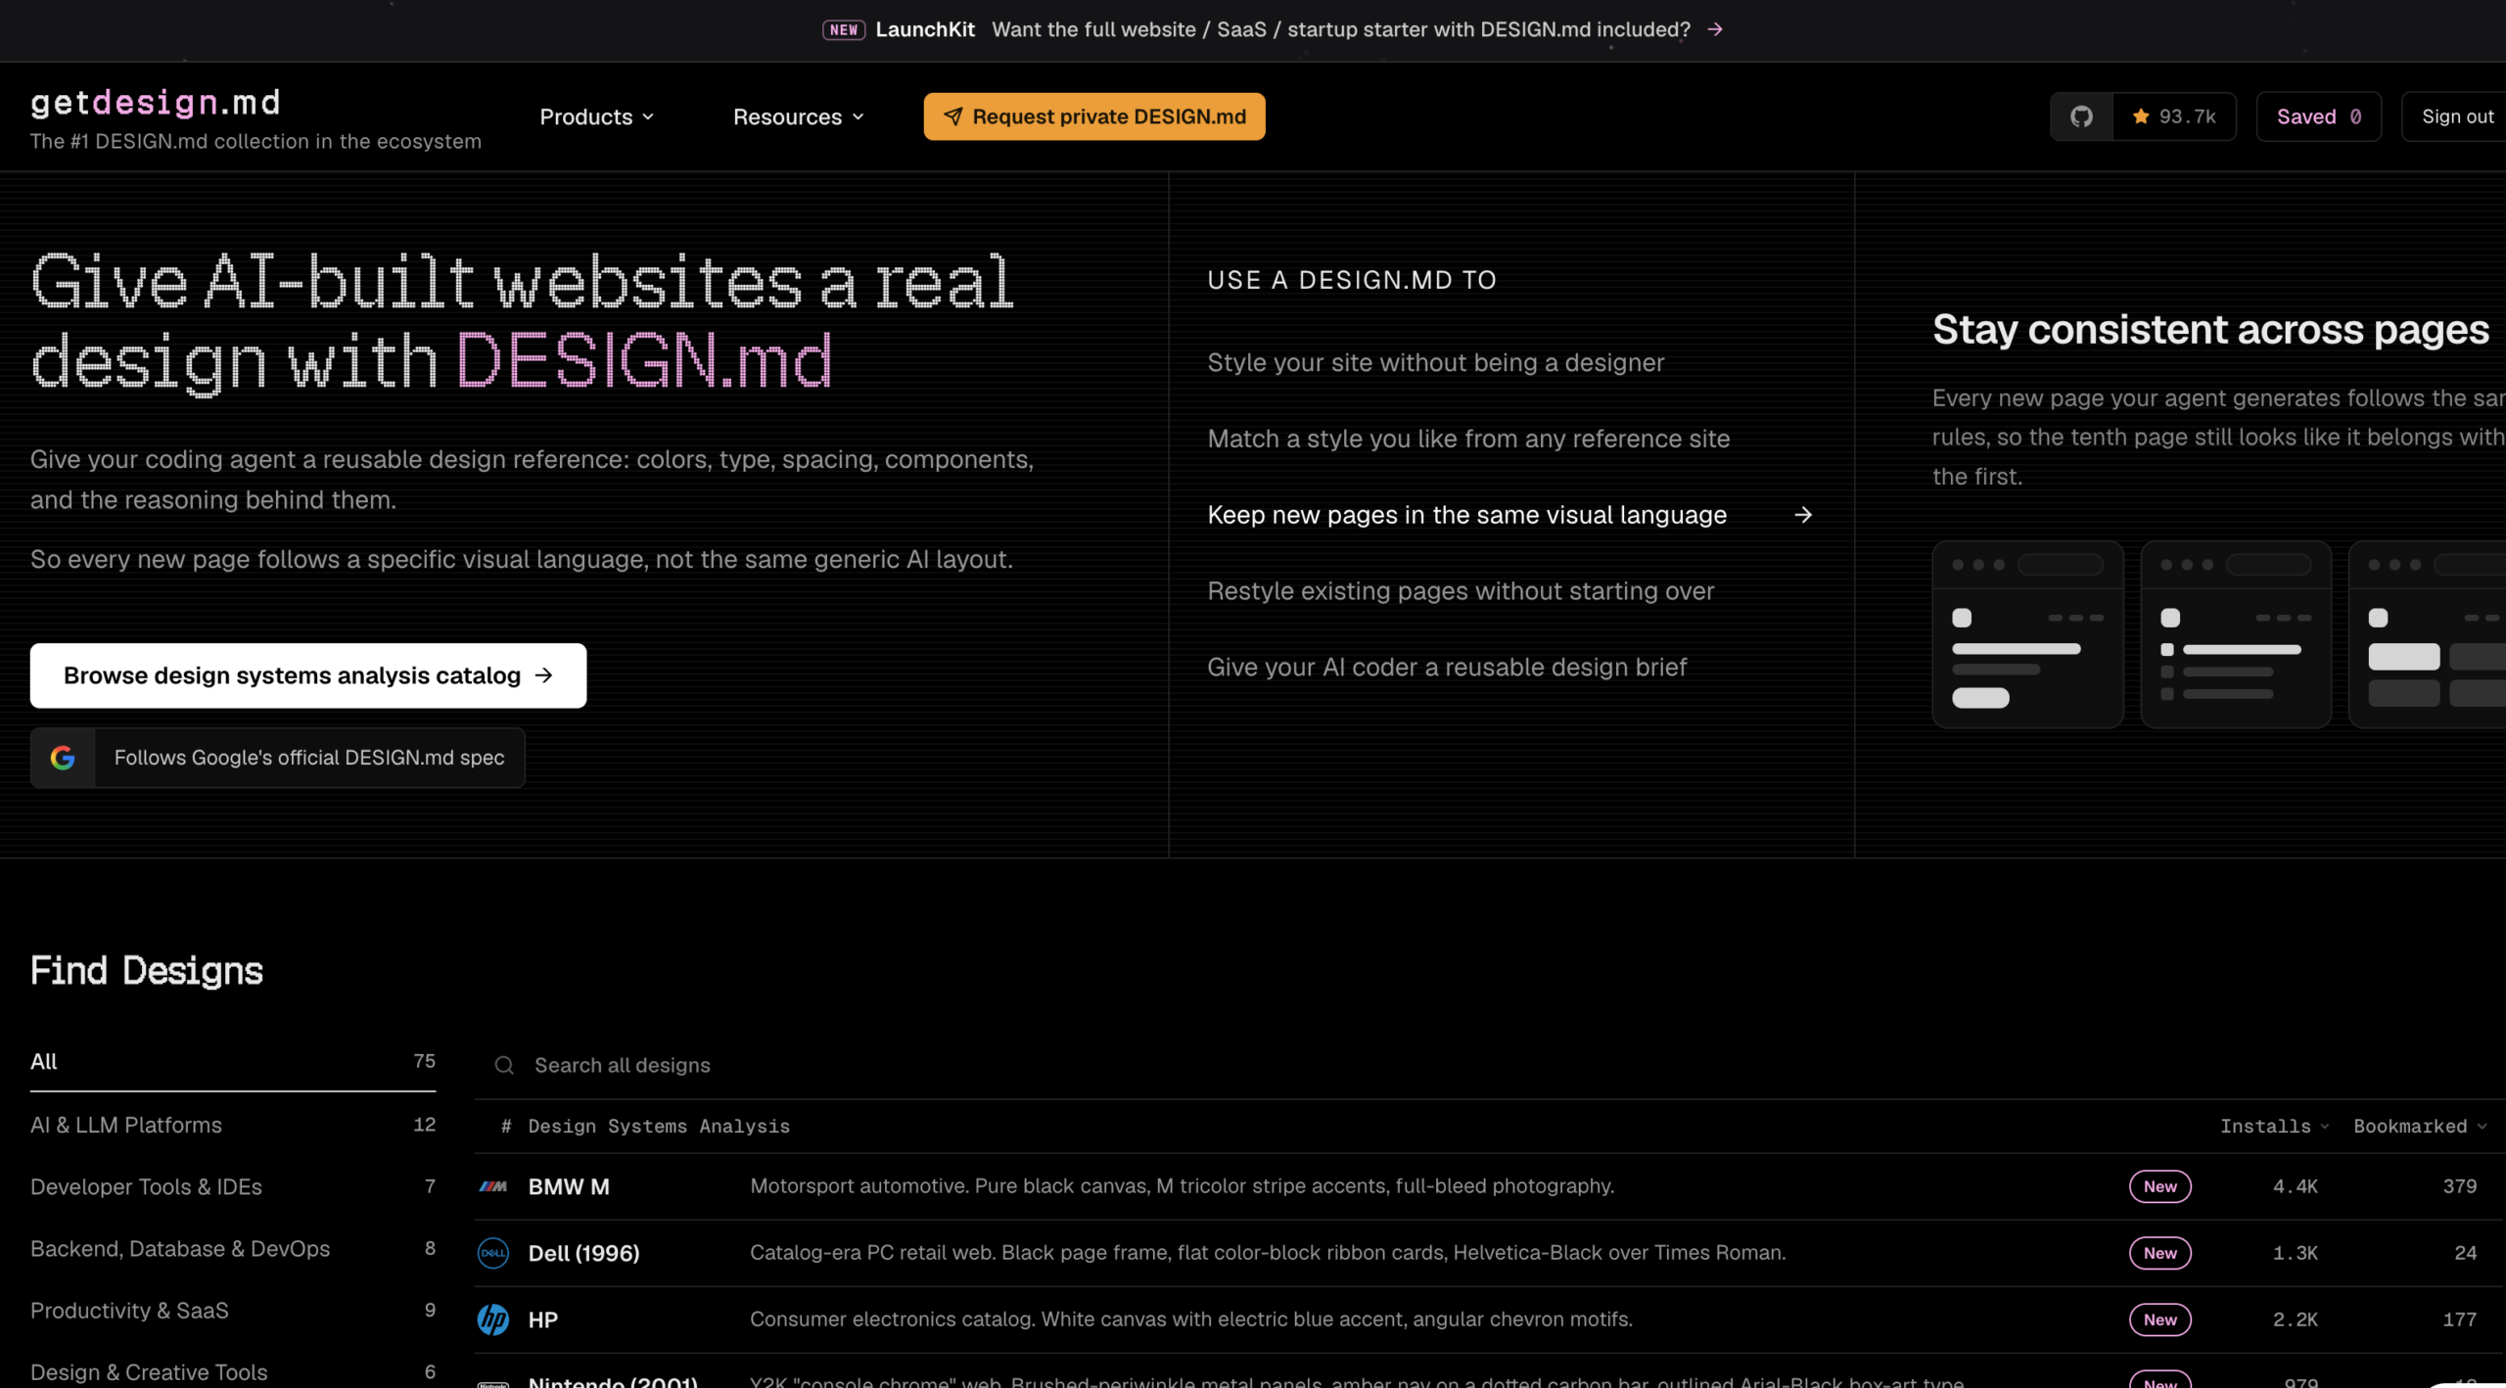Click BMW M installs value 4.4K
This screenshot has height=1388, width=2506.
tap(2295, 1186)
